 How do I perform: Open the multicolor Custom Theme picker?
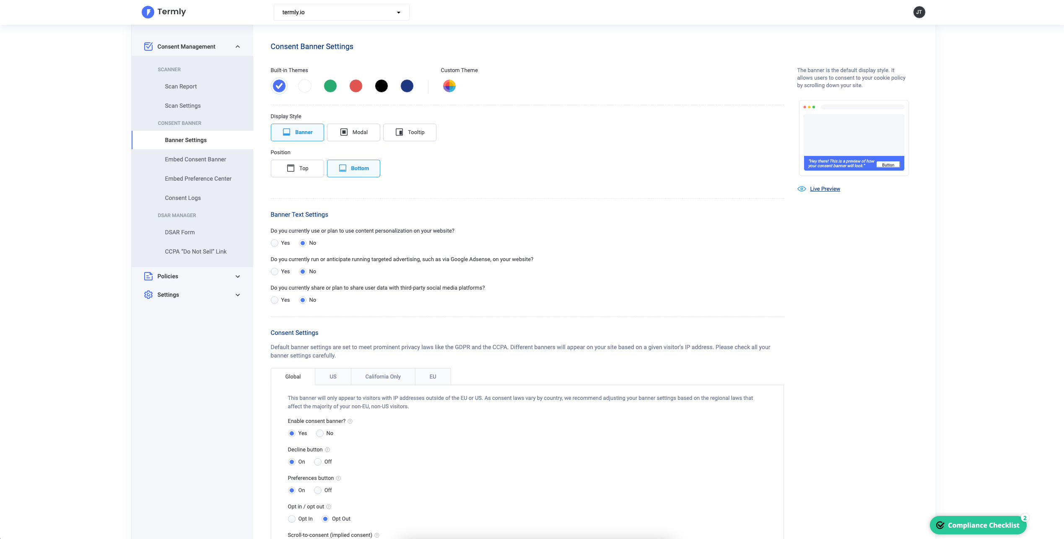pos(449,86)
